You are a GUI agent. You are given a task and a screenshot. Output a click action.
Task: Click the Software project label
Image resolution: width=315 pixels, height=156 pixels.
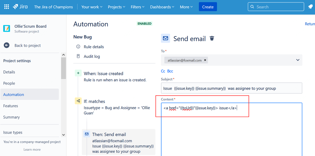(27, 31)
